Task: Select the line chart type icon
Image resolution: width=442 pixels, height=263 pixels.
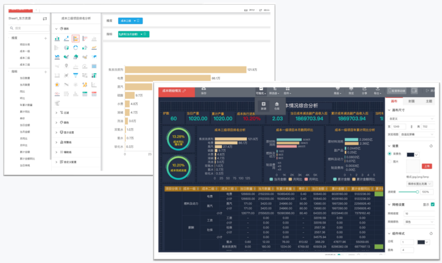Action: pos(94,47)
